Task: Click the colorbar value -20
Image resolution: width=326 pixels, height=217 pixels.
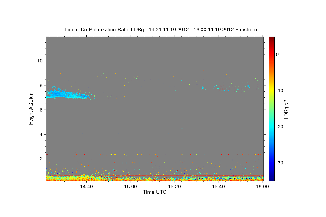Action: click(280, 127)
